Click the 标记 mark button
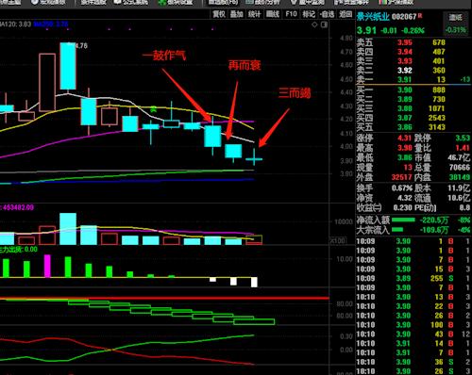The height and width of the screenshot is (375, 472). [309, 14]
